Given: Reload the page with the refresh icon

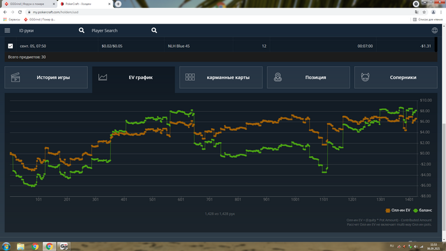Looking at the screenshot, I should pyautogui.click(x=20, y=12).
